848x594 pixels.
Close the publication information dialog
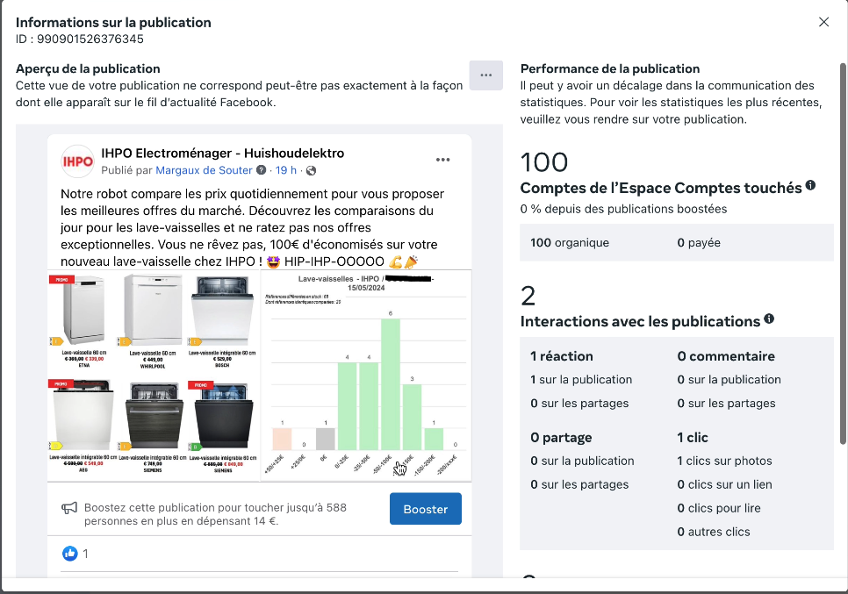tap(823, 22)
